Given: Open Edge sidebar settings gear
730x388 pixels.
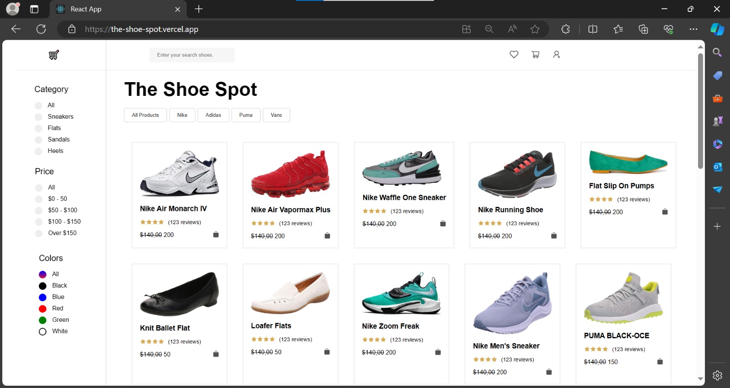Looking at the screenshot, I should point(717,375).
